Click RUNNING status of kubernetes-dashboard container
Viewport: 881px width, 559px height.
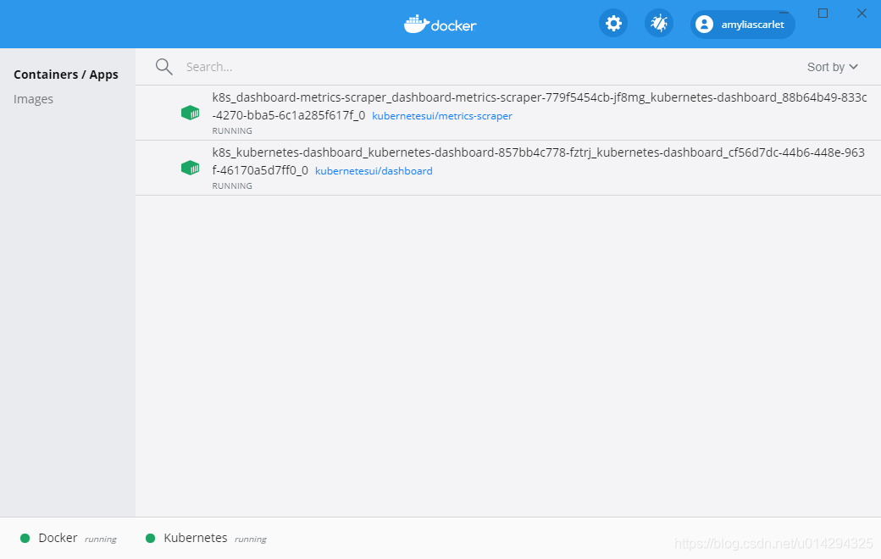(x=232, y=186)
